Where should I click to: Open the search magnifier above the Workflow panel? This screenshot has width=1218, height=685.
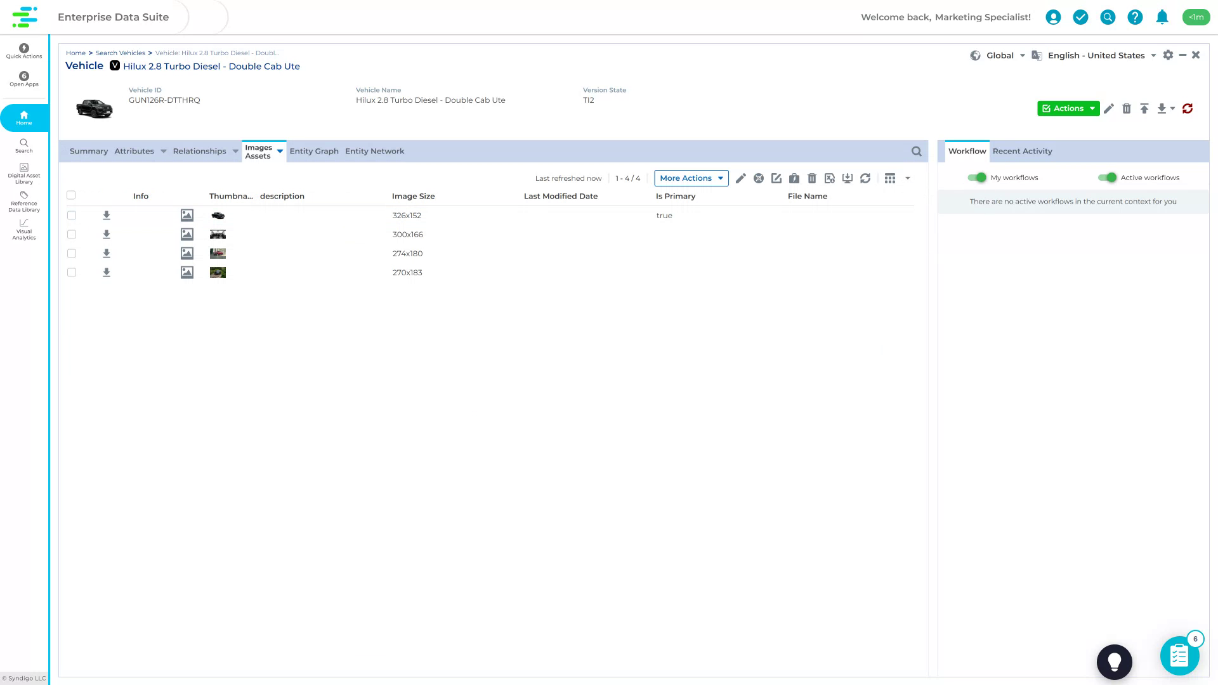(916, 151)
